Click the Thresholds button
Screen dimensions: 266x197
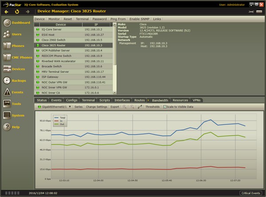[153, 107]
